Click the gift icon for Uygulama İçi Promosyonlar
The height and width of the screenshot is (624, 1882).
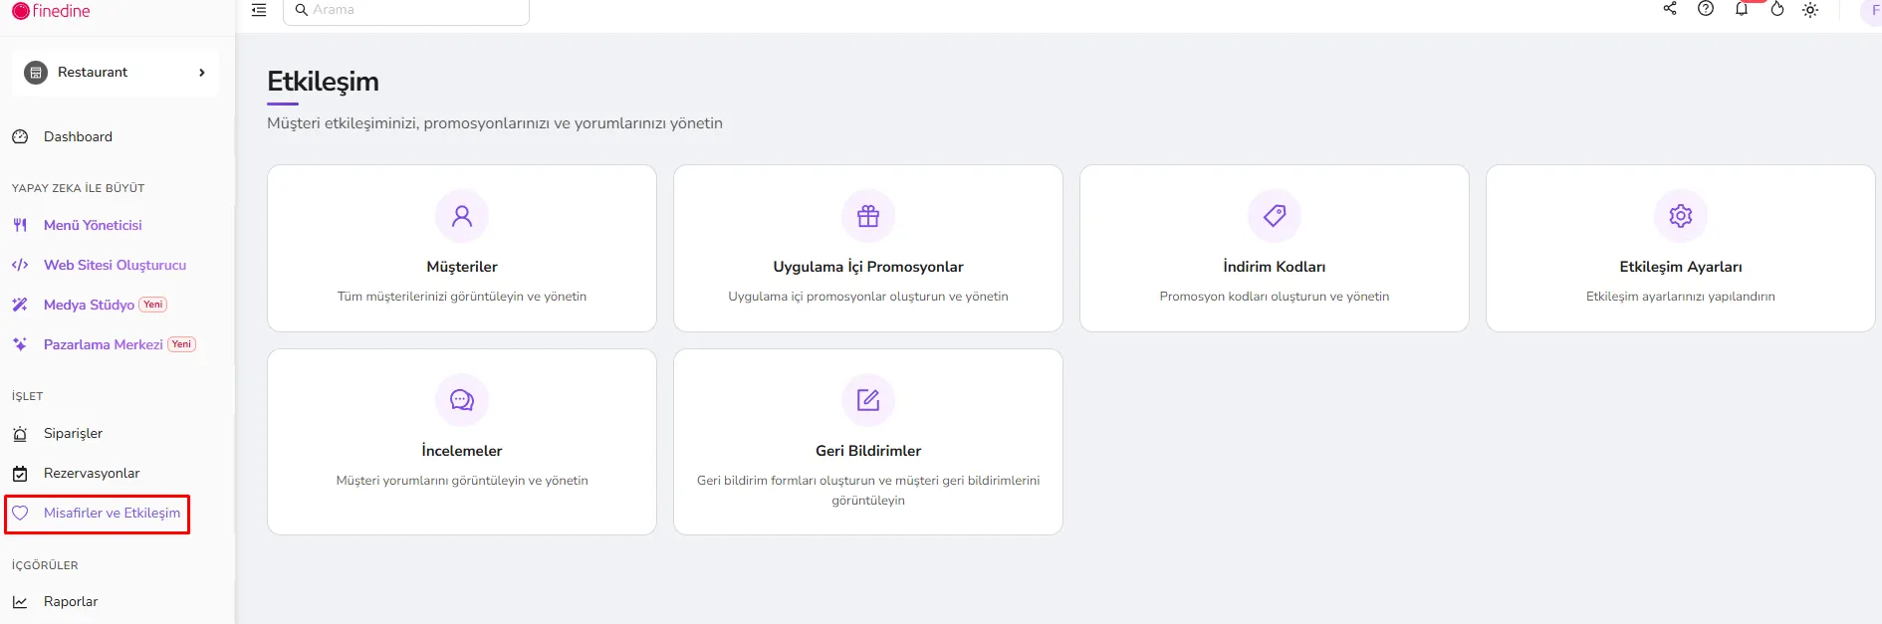[868, 216]
